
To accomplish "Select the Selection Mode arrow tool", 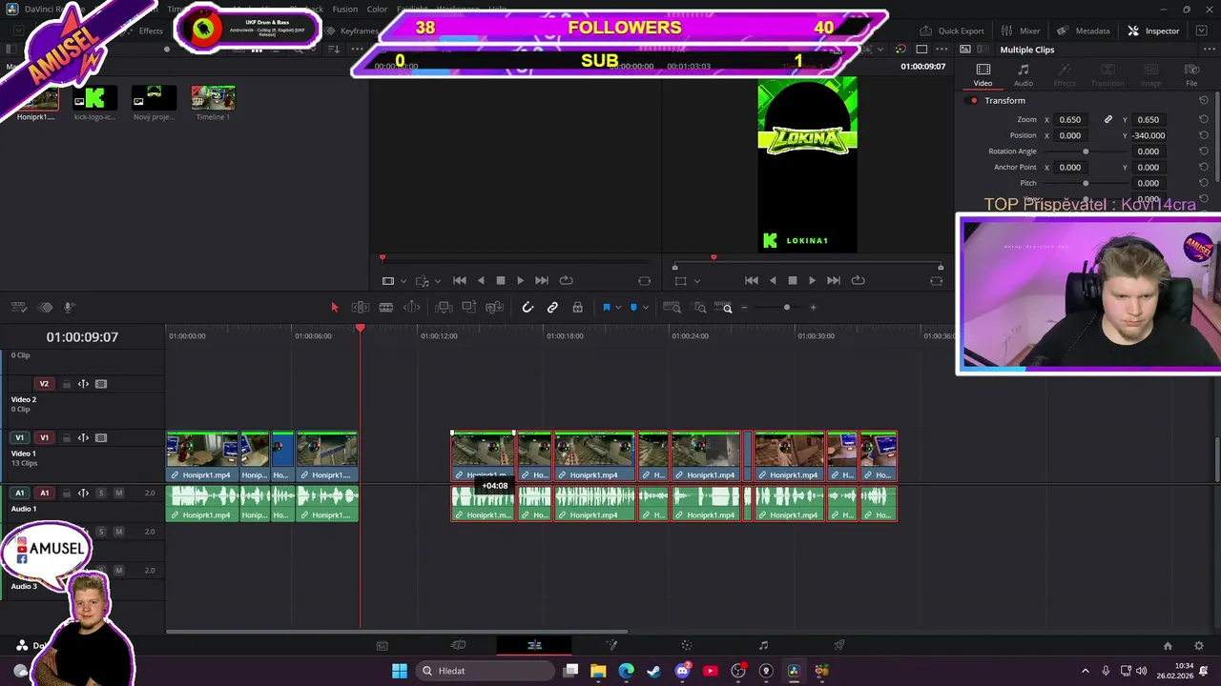I will [334, 307].
